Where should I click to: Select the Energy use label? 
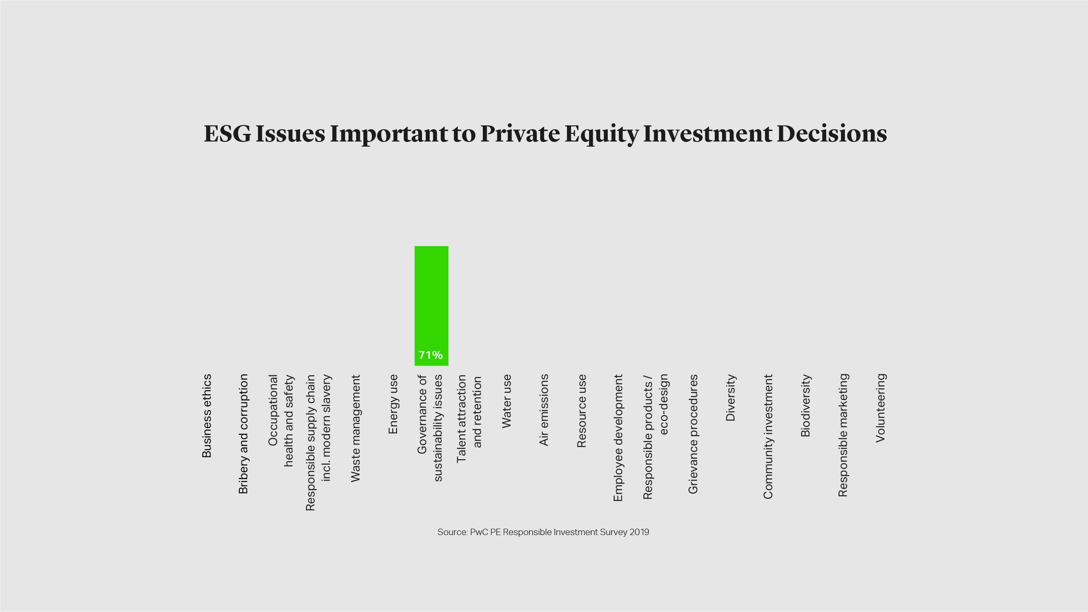393,404
